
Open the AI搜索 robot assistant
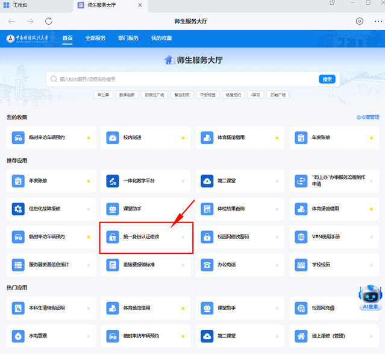point(370,296)
